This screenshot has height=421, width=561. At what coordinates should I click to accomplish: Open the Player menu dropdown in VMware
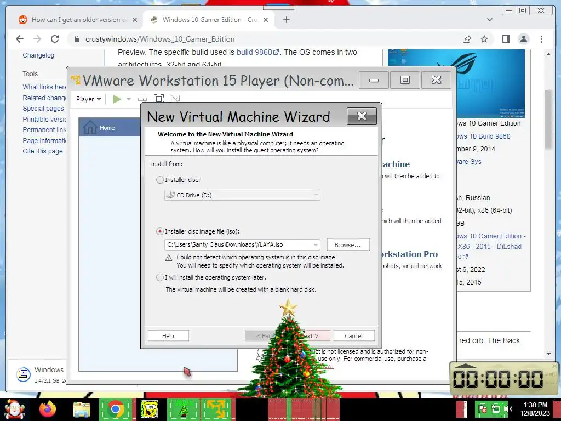coord(88,99)
